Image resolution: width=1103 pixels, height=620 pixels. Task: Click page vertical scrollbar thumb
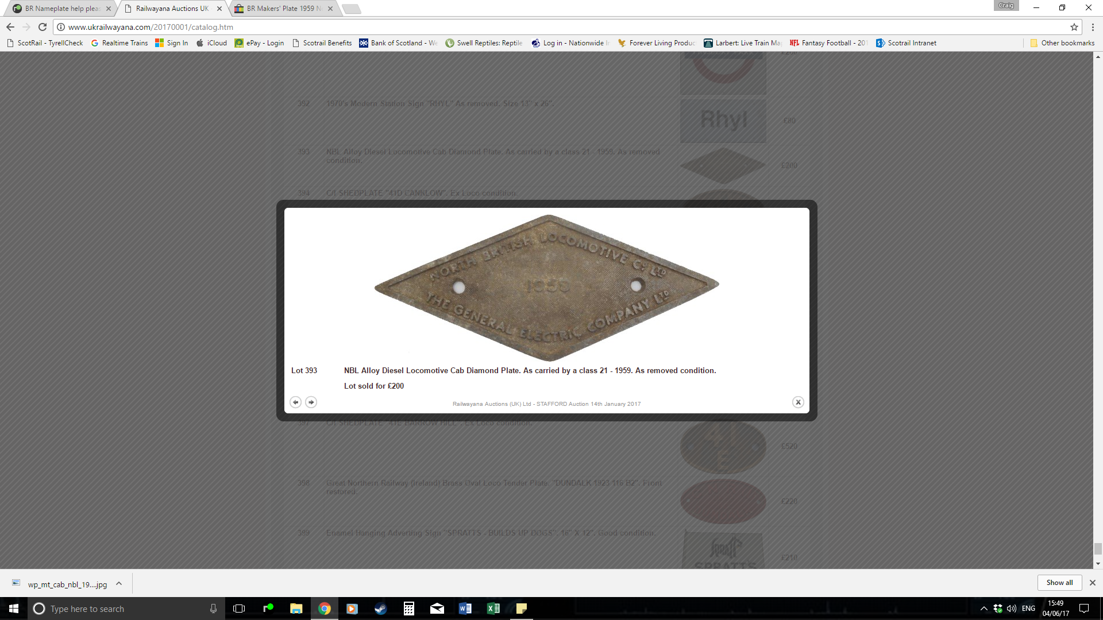[x=1098, y=549]
